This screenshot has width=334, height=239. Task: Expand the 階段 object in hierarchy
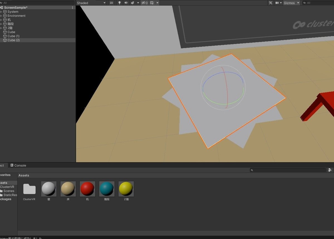(1, 24)
